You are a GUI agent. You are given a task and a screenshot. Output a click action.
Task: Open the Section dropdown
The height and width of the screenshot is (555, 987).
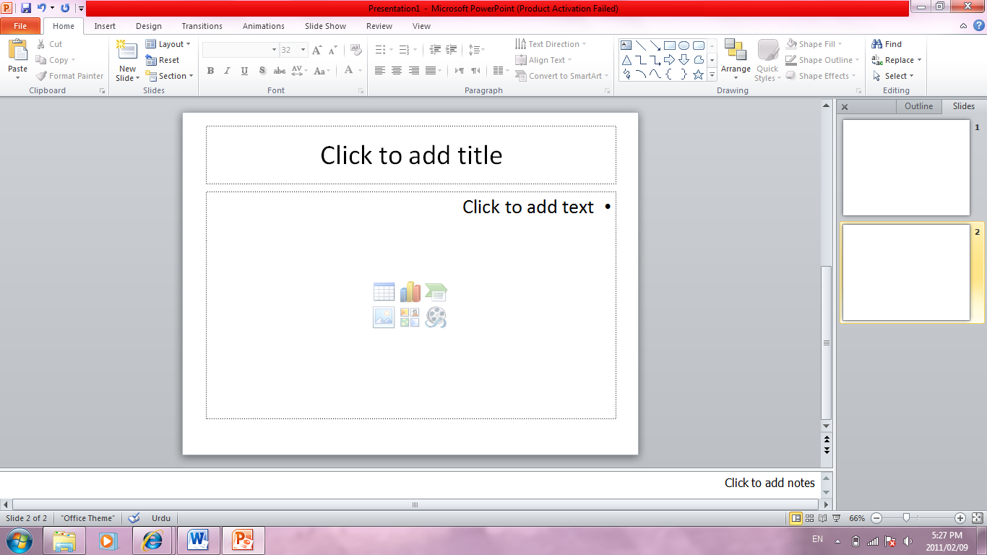coord(170,76)
